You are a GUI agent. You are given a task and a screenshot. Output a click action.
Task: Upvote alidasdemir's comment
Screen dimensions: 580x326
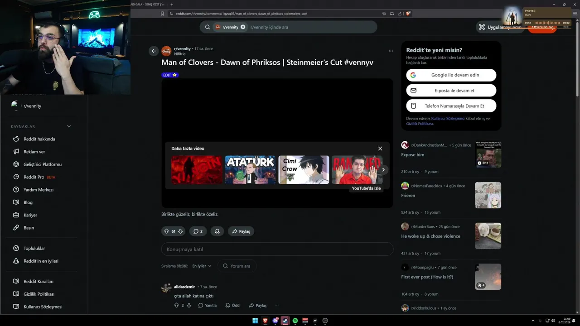click(177, 306)
